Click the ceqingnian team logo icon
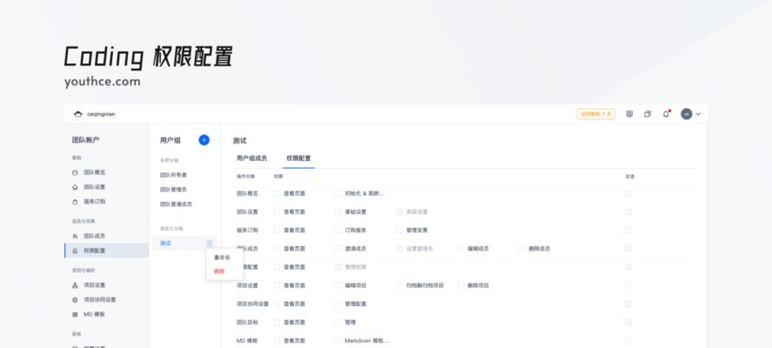 coord(77,114)
